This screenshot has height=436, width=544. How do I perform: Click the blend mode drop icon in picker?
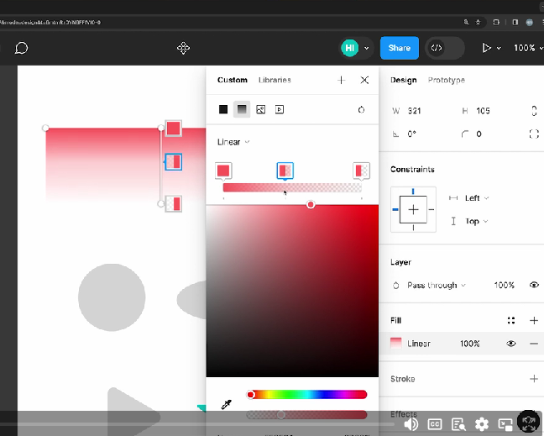pos(361,110)
